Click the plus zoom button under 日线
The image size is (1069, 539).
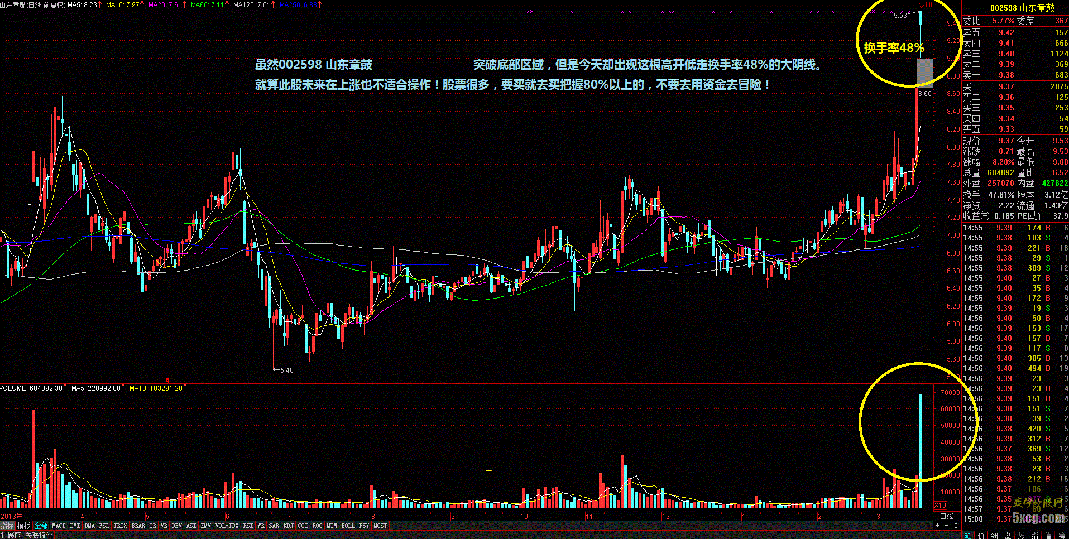(x=938, y=526)
